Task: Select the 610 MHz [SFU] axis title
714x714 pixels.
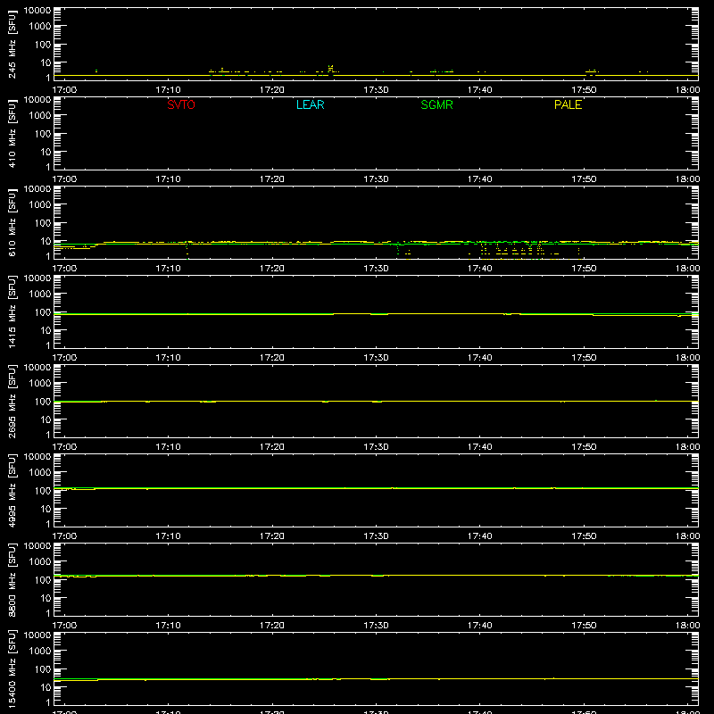Action: pyautogui.click(x=12, y=222)
